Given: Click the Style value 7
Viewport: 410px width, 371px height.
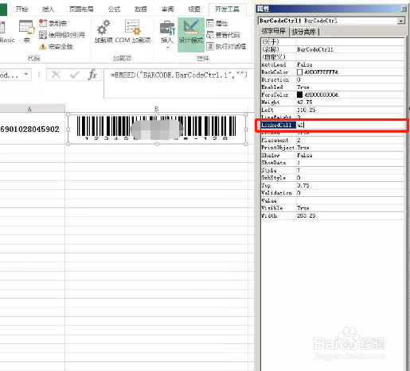Looking at the screenshot, I should point(299,170).
